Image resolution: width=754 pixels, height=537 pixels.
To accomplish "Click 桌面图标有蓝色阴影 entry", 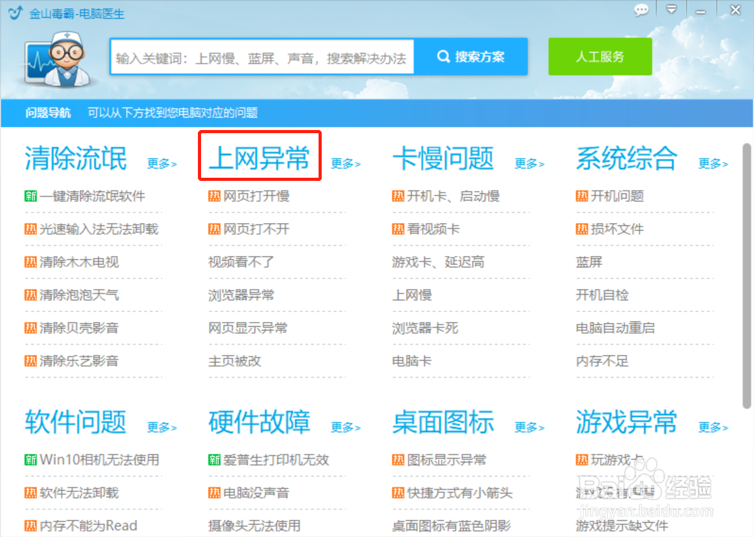I will 451,526.
